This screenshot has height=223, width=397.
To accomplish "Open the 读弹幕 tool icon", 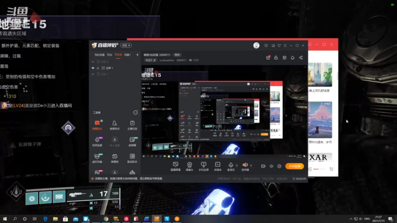I will tap(132, 142).
